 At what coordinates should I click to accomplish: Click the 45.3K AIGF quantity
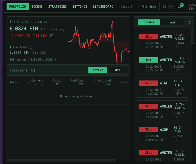point(178,83)
